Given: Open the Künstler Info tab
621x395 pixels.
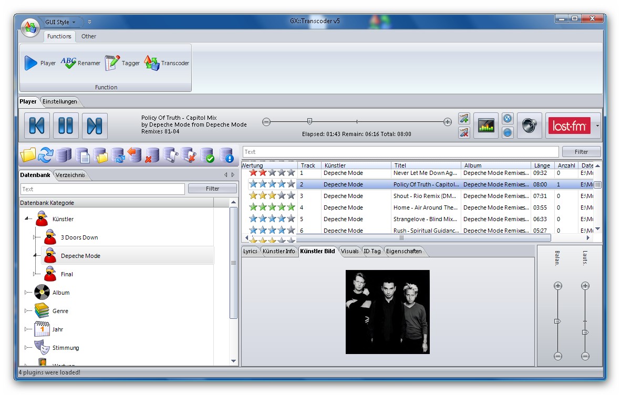Looking at the screenshot, I should pyautogui.click(x=279, y=251).
